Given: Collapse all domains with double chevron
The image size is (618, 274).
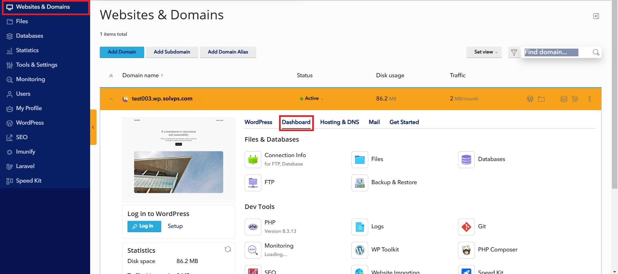Looking at the screenshot, I should point(111,76).
